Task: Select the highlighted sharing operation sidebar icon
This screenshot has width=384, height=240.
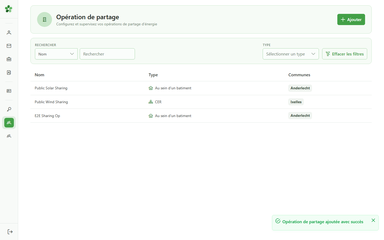Action: 9,123
